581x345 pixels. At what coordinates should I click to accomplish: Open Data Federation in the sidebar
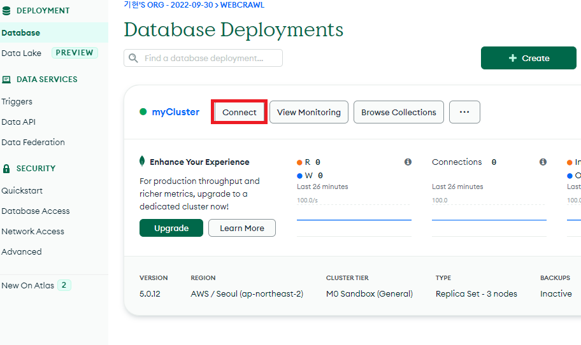(33, 142)
